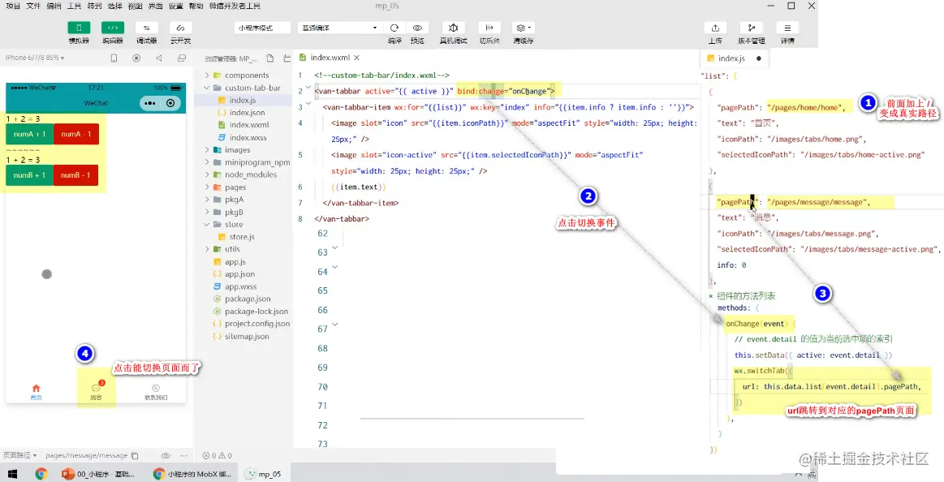
Task: Expand the miniprogram_npm folder
Action: click(x=207, y=162)
